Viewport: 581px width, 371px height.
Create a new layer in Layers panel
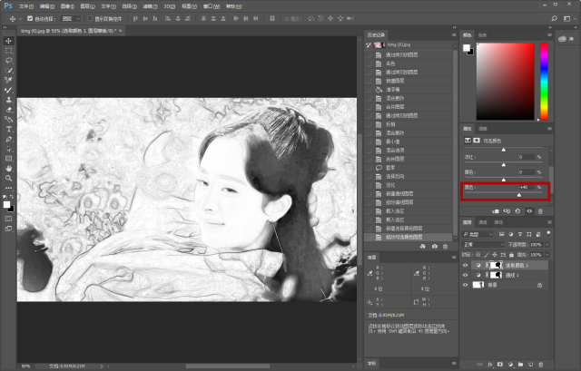(530, 365)
